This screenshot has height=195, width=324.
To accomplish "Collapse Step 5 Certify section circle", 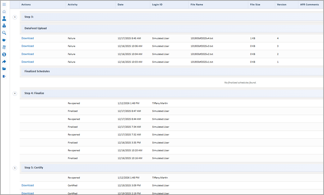I will 15,168.
